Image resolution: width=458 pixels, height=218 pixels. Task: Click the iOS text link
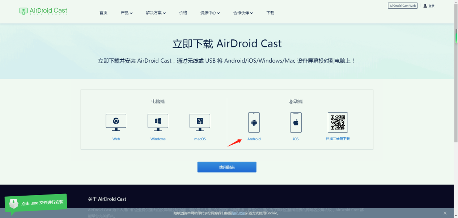[x=296, y=139]
